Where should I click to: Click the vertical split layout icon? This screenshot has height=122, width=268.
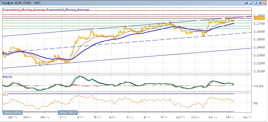251,3
